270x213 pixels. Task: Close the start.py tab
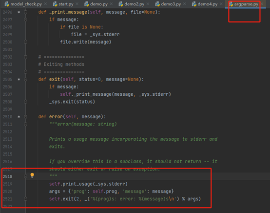coord(77,4)
